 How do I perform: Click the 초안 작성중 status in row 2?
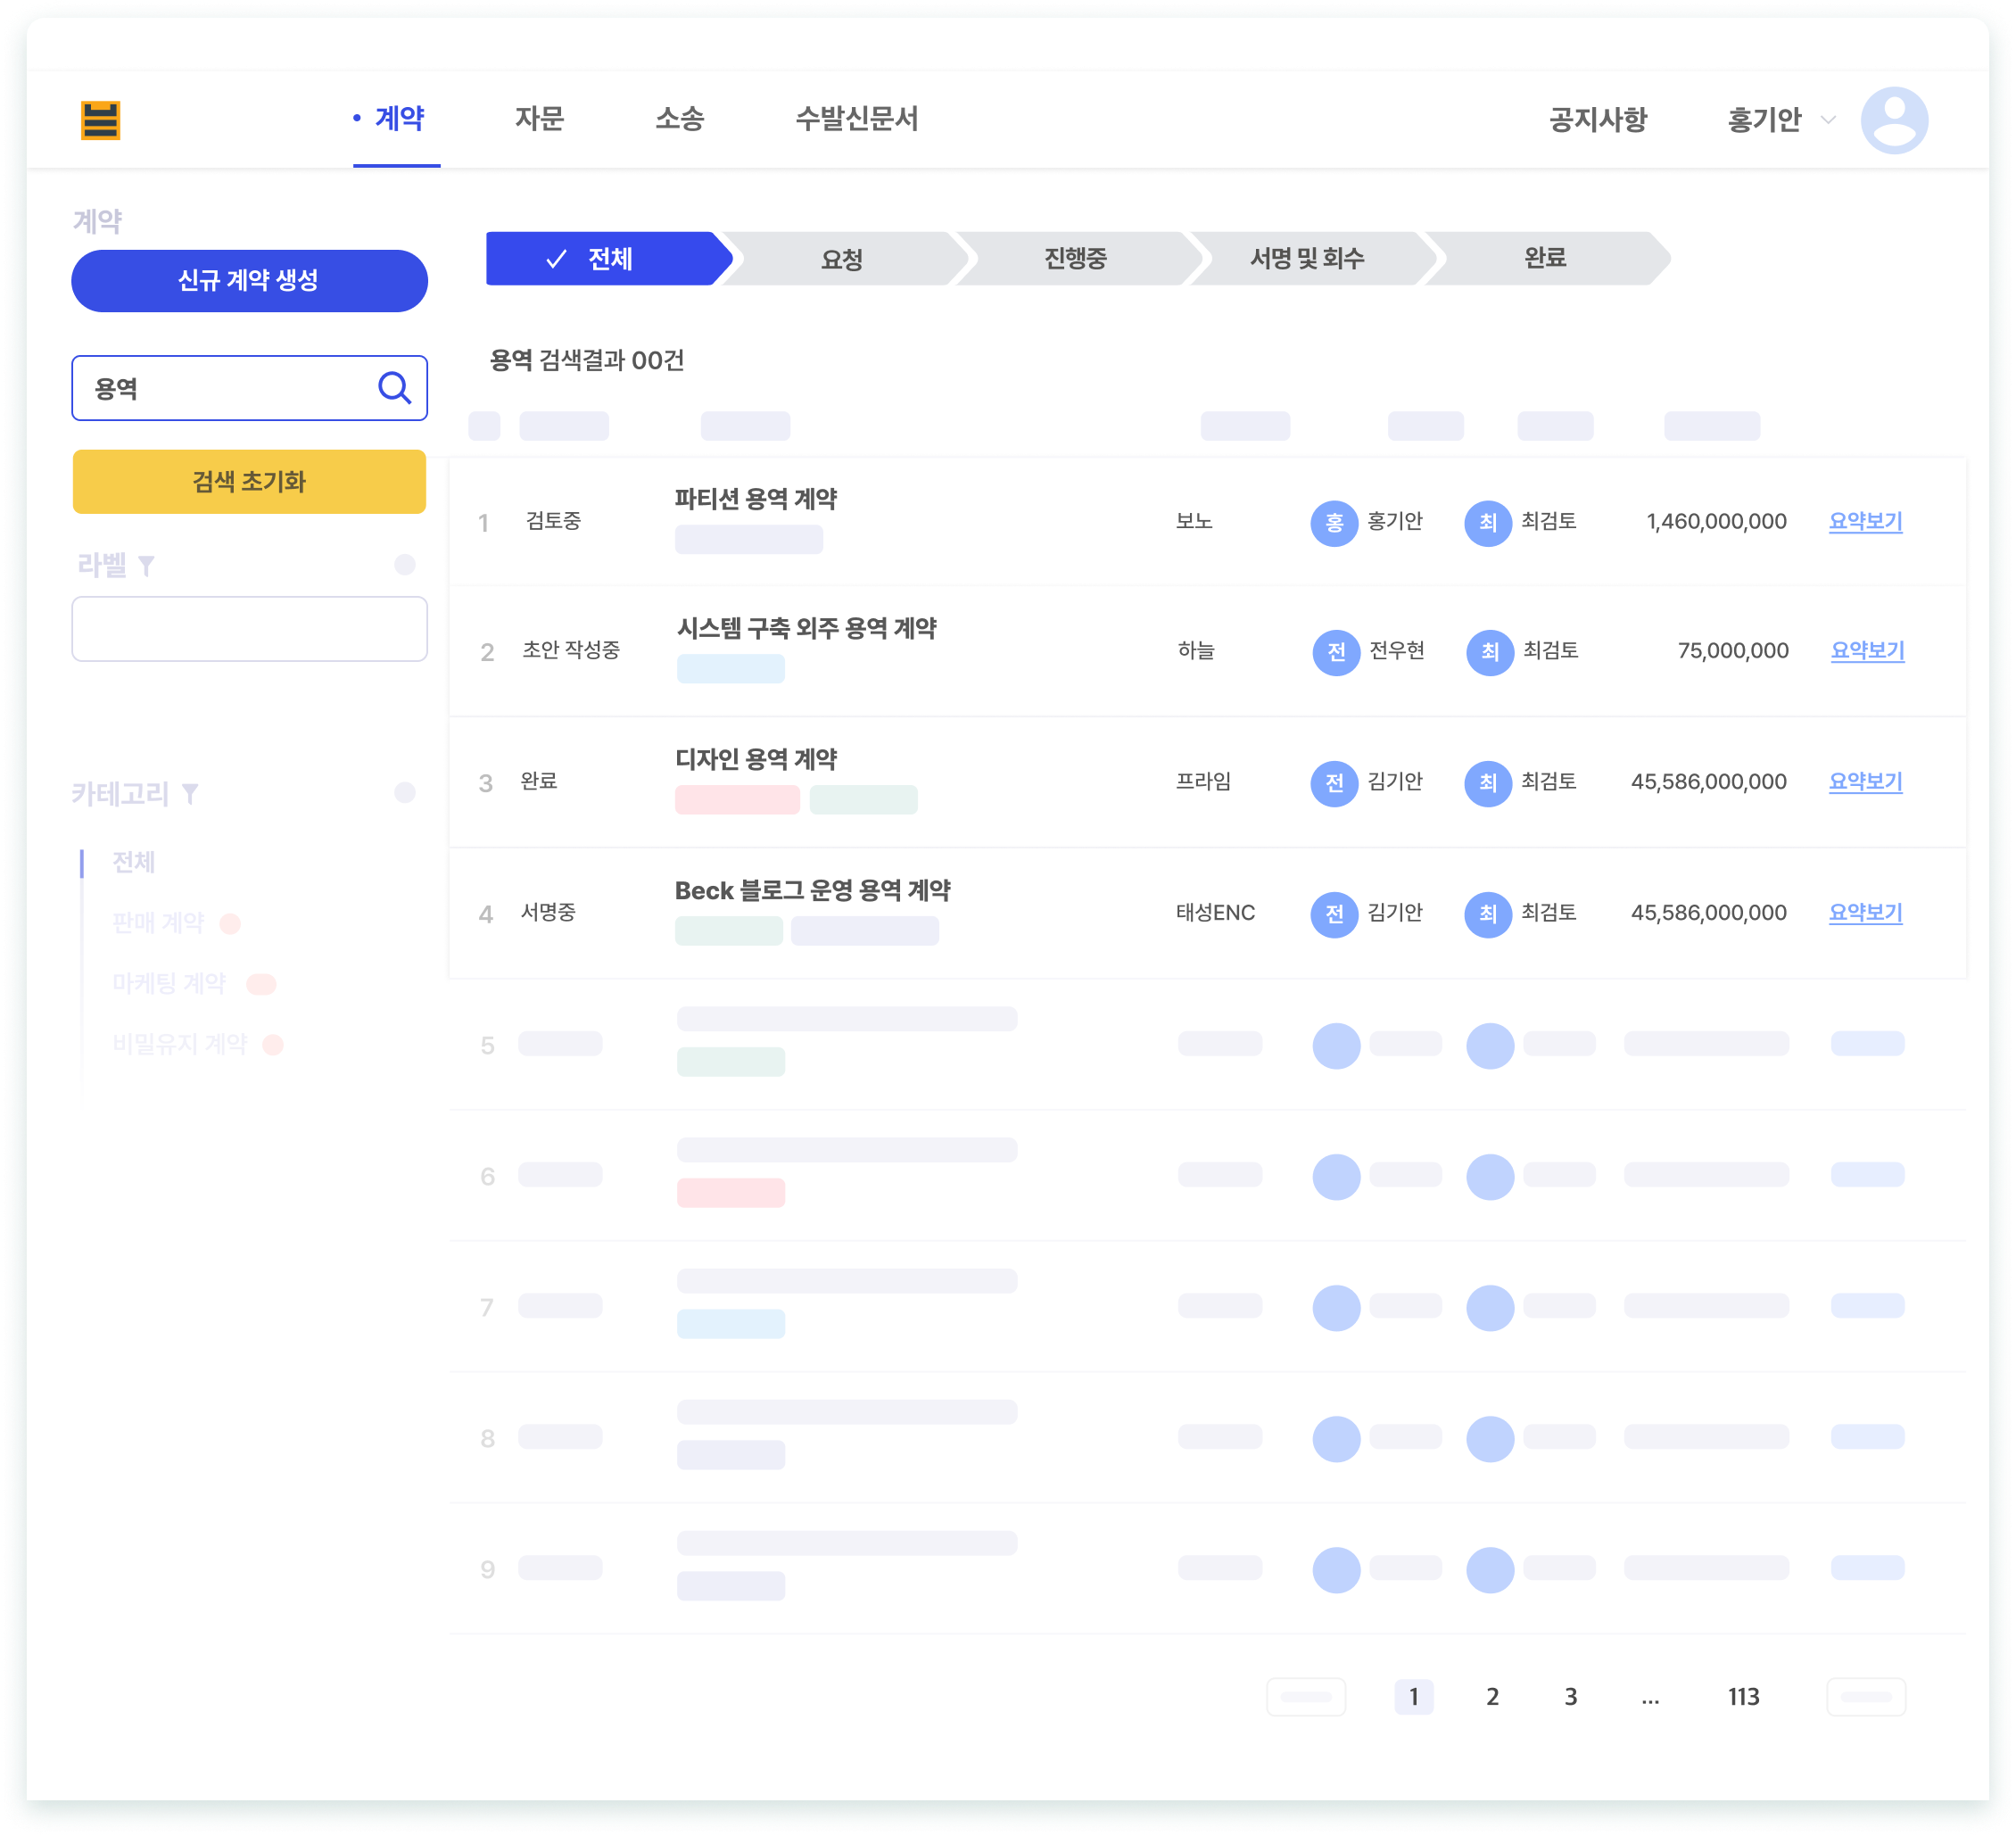pyautogui.click(x=571, y=651)
